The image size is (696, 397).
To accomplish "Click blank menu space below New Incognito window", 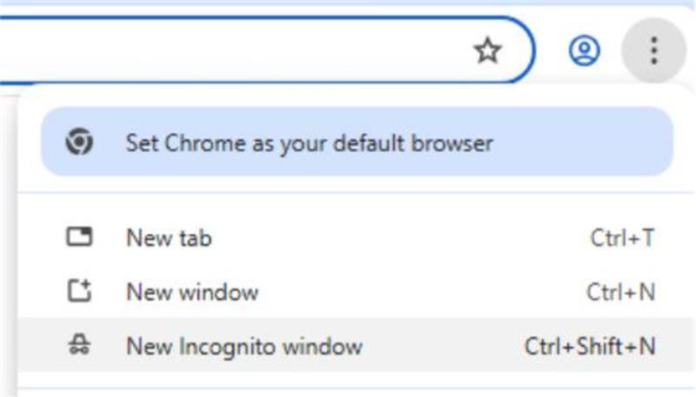I will (x=357, y=380).
